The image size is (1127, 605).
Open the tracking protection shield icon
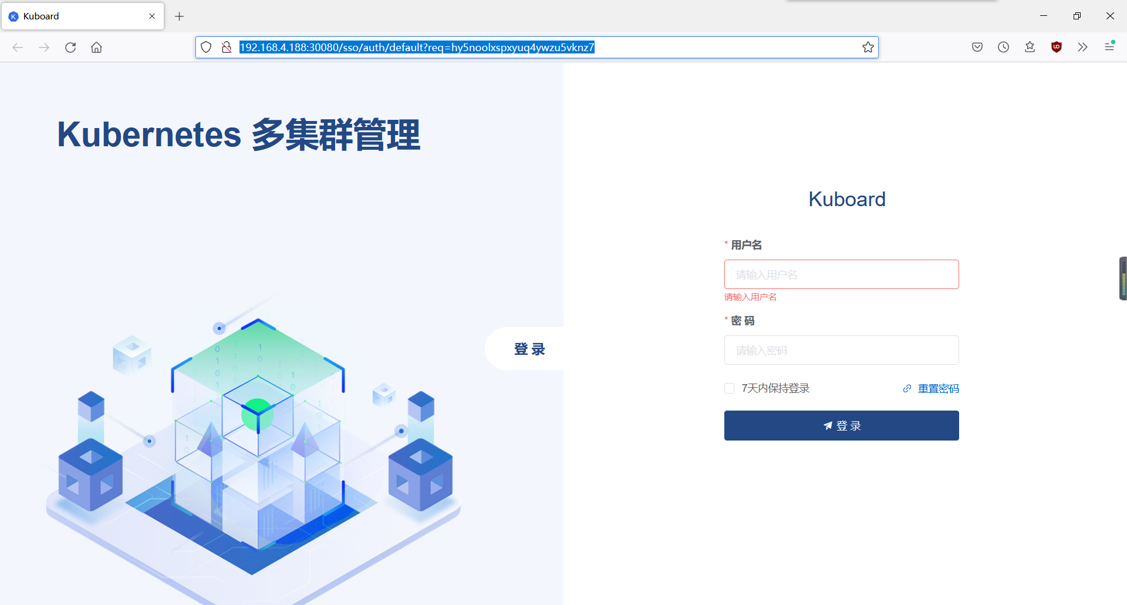pos(206,48)
